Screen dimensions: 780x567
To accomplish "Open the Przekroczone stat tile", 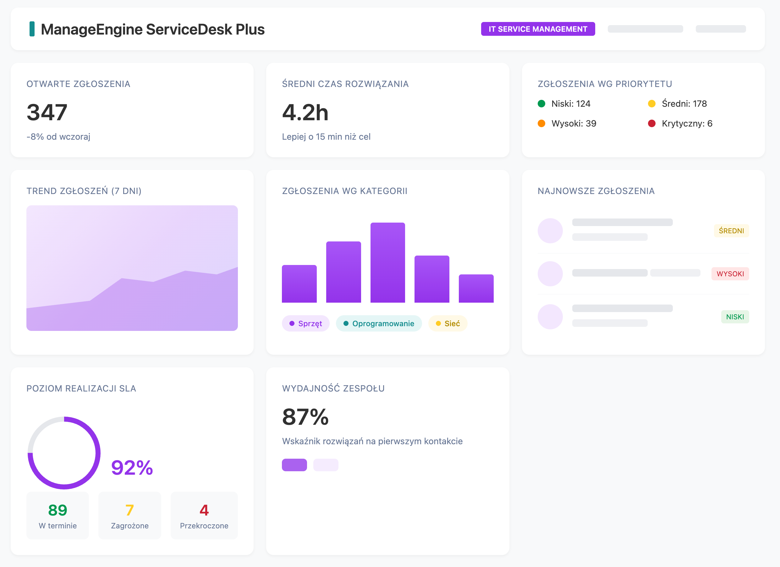I will coord(204,515).
